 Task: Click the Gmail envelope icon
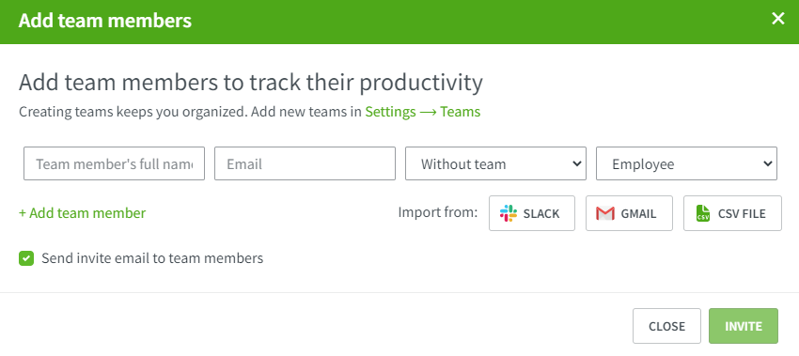pos(604,213)
